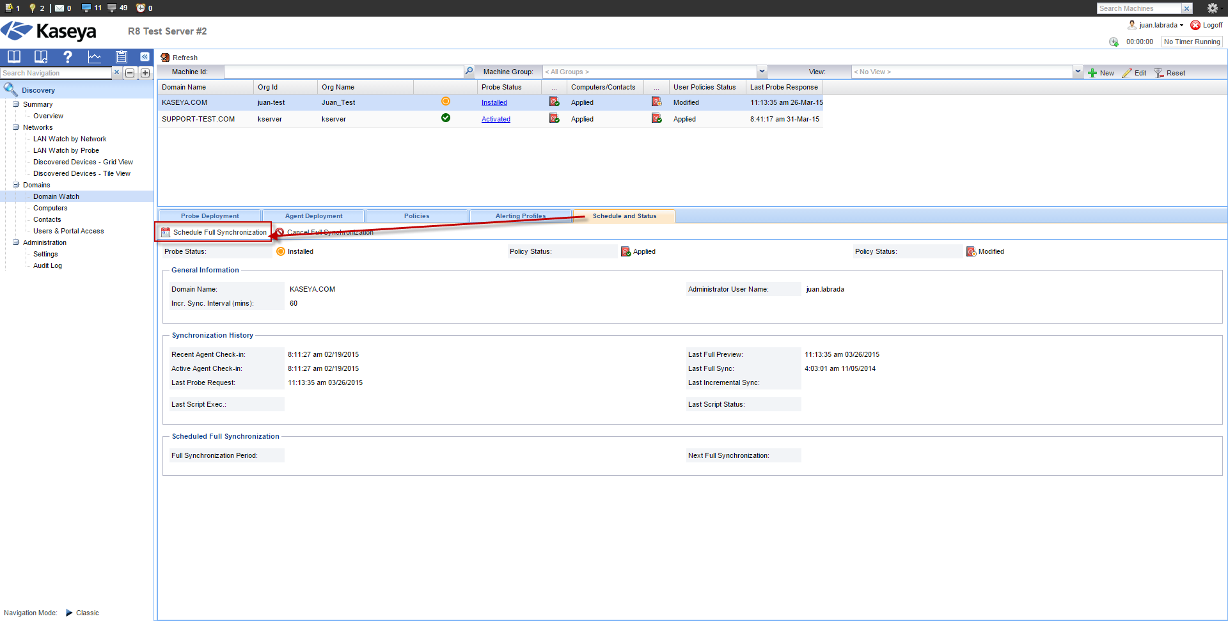The image size is (1228, 621).
Task: Click the Machine Id search magnifier icon
Action: click(469, 72)
